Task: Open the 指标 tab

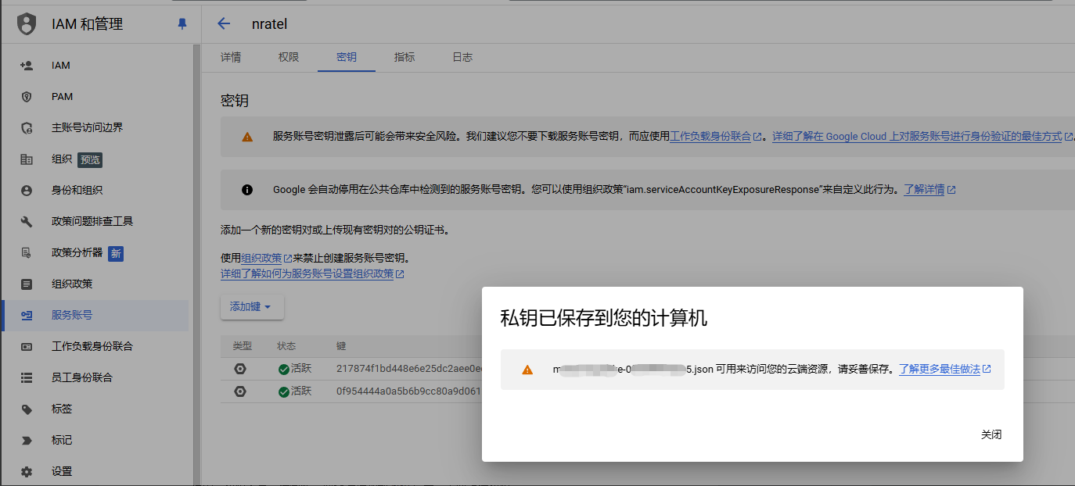Action: point(404,57)
